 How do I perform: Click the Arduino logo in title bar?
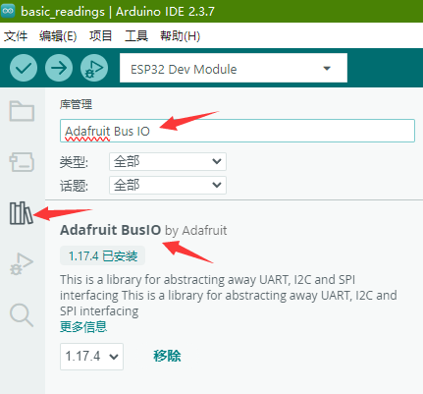point(8,11)
